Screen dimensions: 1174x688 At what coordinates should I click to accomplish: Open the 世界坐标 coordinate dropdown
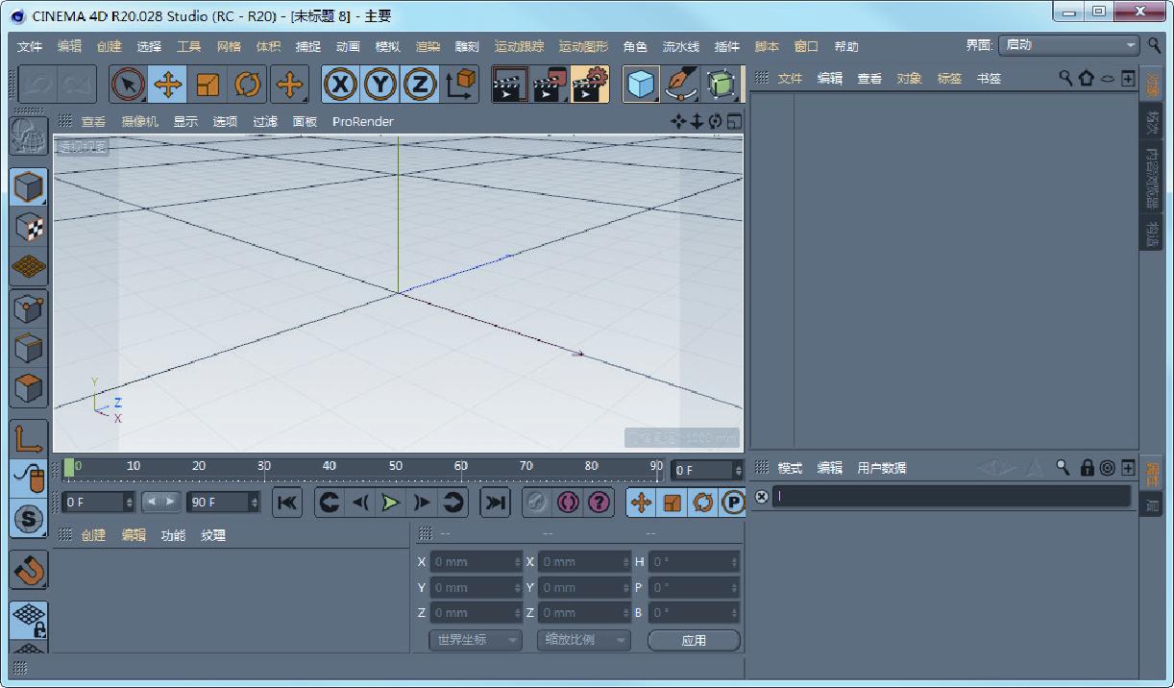click(x=475, y=640)
